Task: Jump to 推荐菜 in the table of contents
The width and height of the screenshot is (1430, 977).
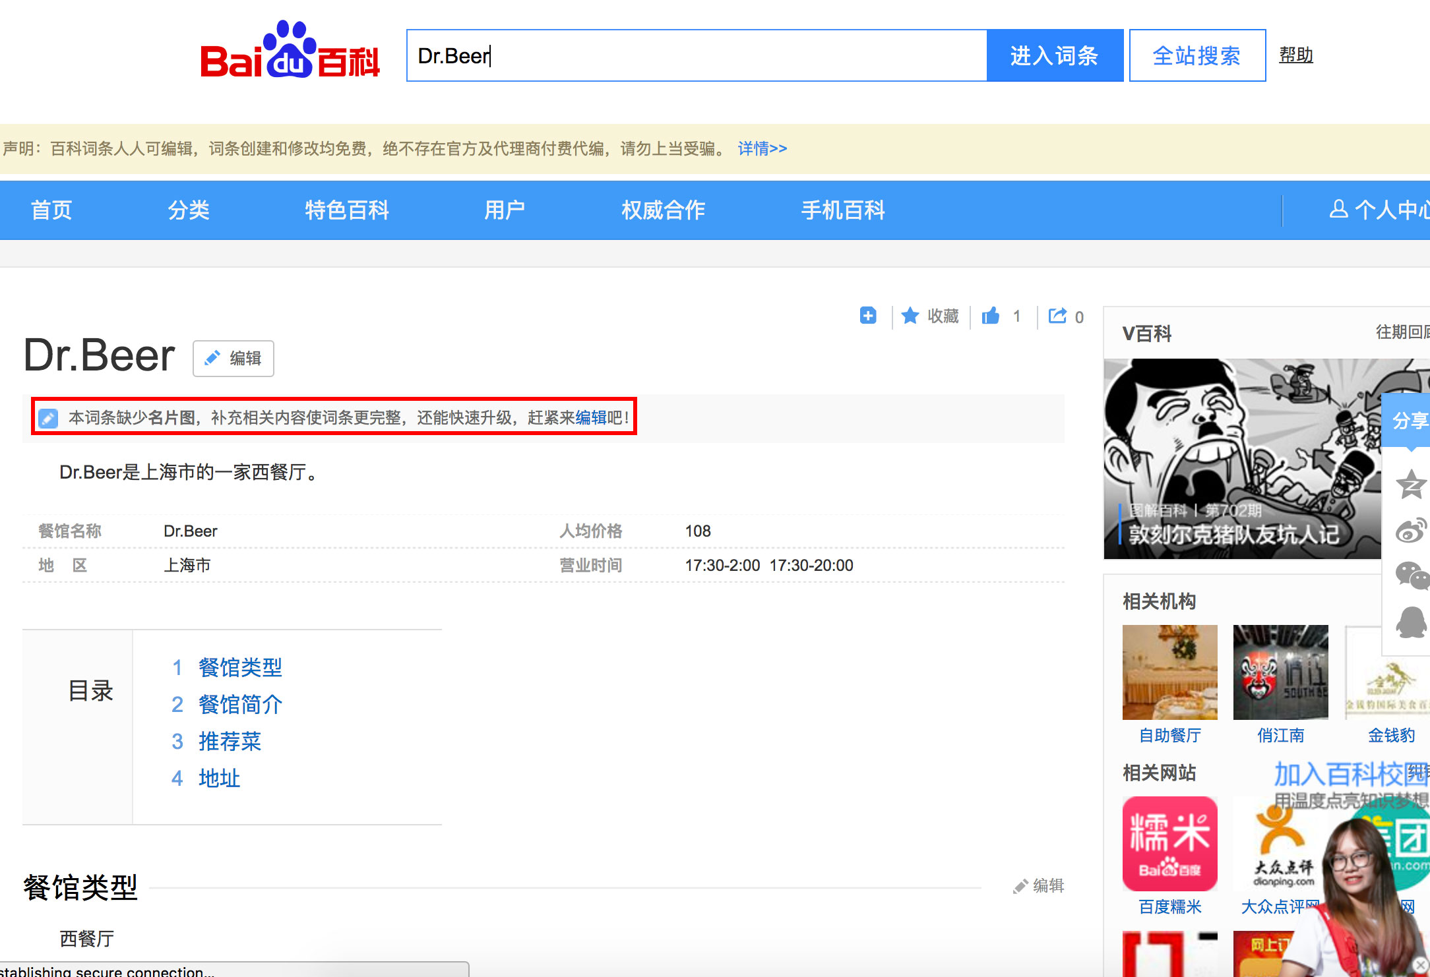Action: point(230,741)
